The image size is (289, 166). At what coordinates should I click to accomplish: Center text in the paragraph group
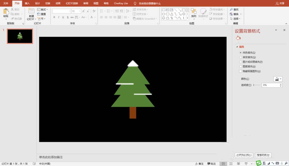pos(106,17)
